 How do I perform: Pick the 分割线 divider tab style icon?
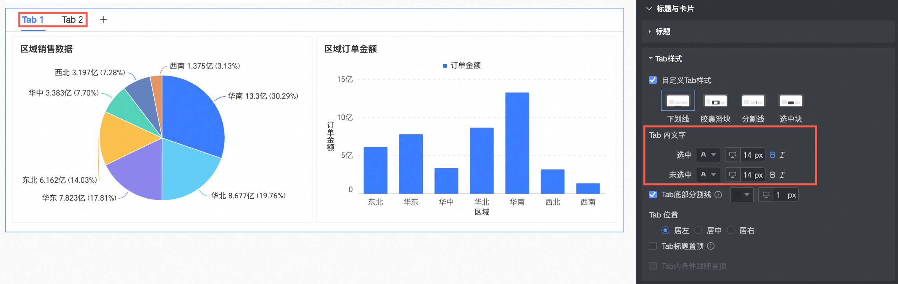(x=753, y=101)
